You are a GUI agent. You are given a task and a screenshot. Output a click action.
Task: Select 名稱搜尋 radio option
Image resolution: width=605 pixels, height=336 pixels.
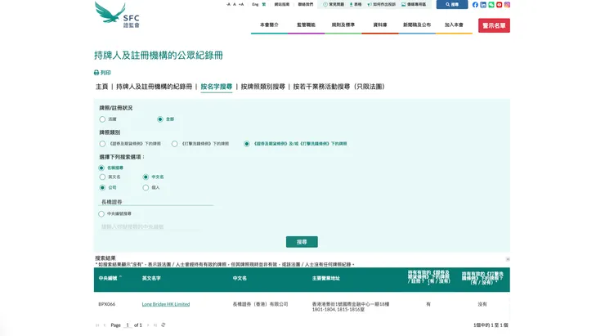coord(101,168)
